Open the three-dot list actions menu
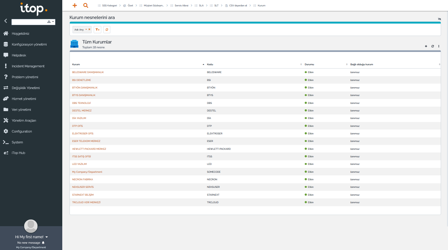 click(439, 46)
